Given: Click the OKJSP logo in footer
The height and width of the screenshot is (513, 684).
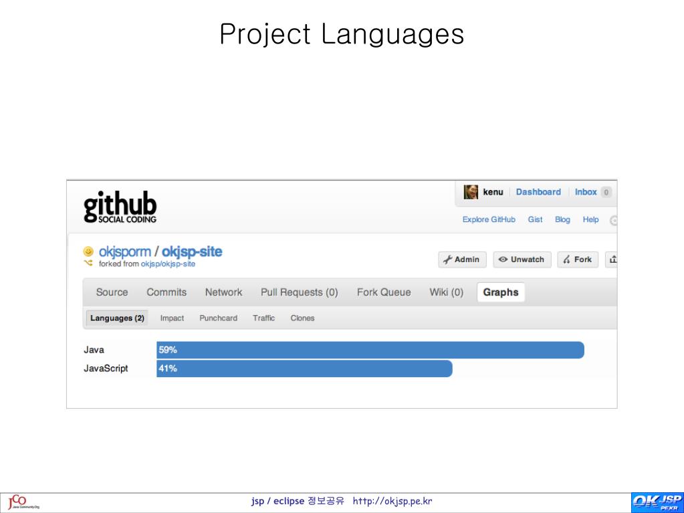Looking at the screenshot, I should (657, 502).
